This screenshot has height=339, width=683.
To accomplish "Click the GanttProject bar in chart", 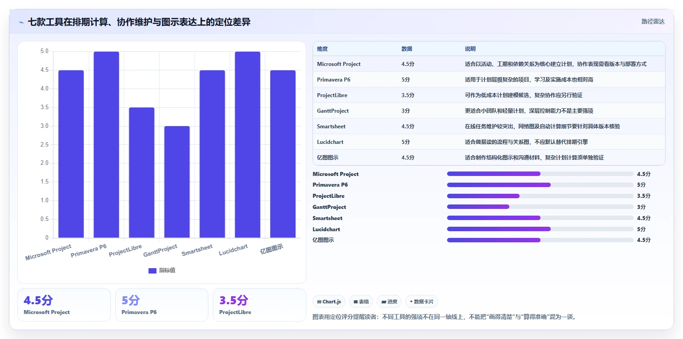I will click(177, 182).
